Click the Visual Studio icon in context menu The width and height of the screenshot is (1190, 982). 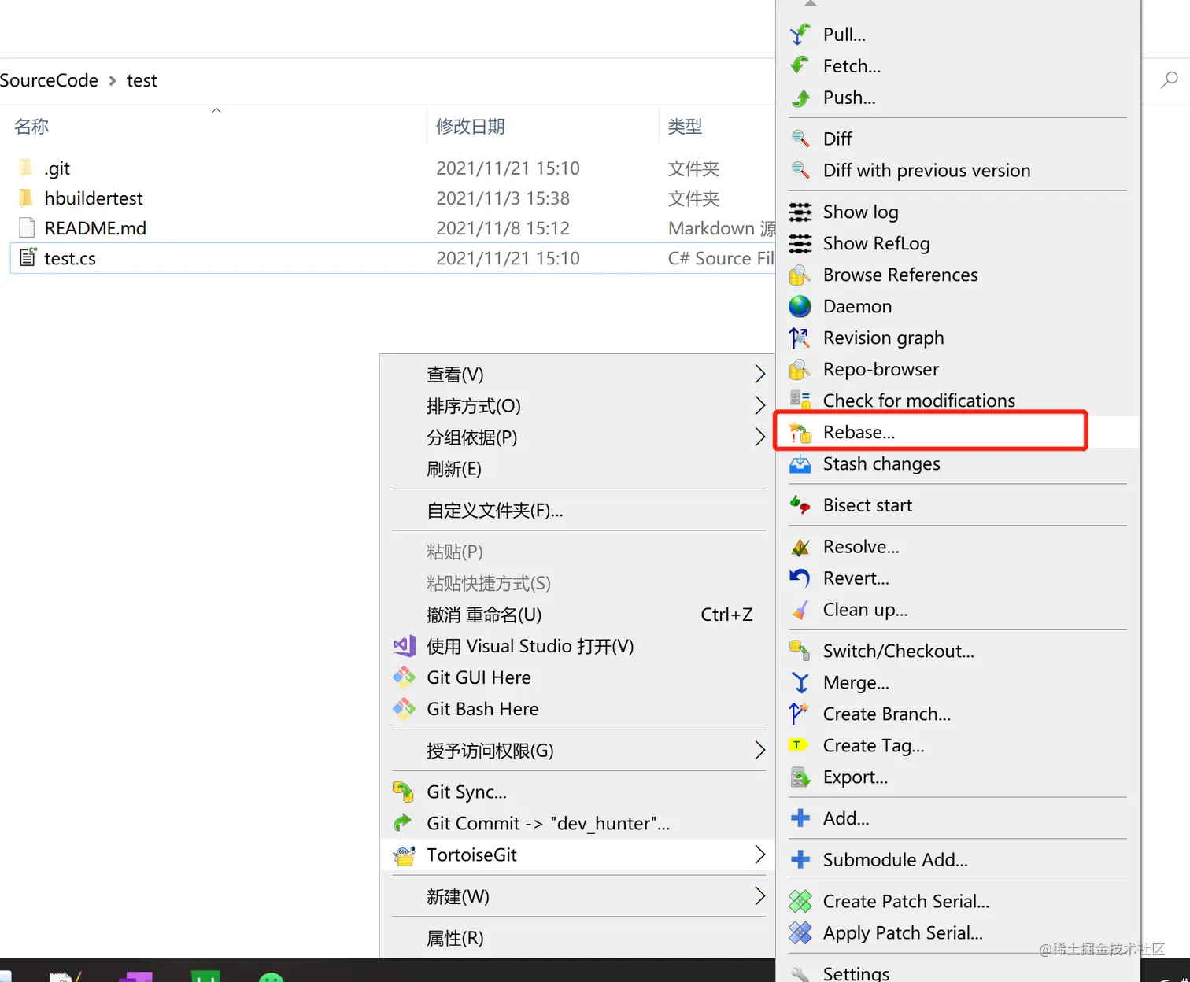405,646
